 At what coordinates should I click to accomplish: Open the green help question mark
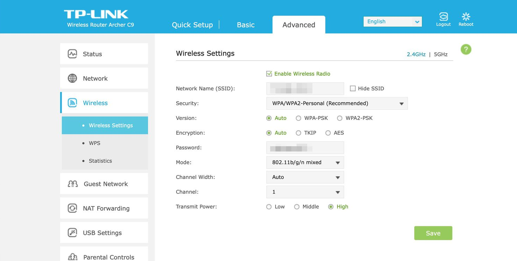click(x=466, y=49)
